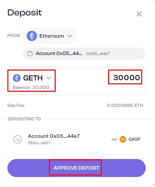Screen dimensions: 155x187
Task: Select the Ethereum network name
Action: click(51, 36)
